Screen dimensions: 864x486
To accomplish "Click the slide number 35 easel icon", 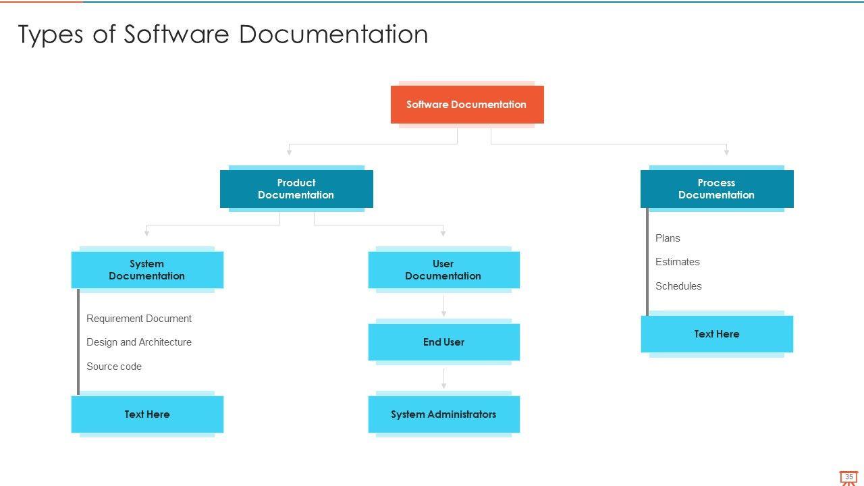I will coord(848,478).
